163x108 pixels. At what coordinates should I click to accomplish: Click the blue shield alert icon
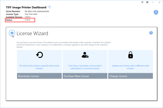[156, 12]
